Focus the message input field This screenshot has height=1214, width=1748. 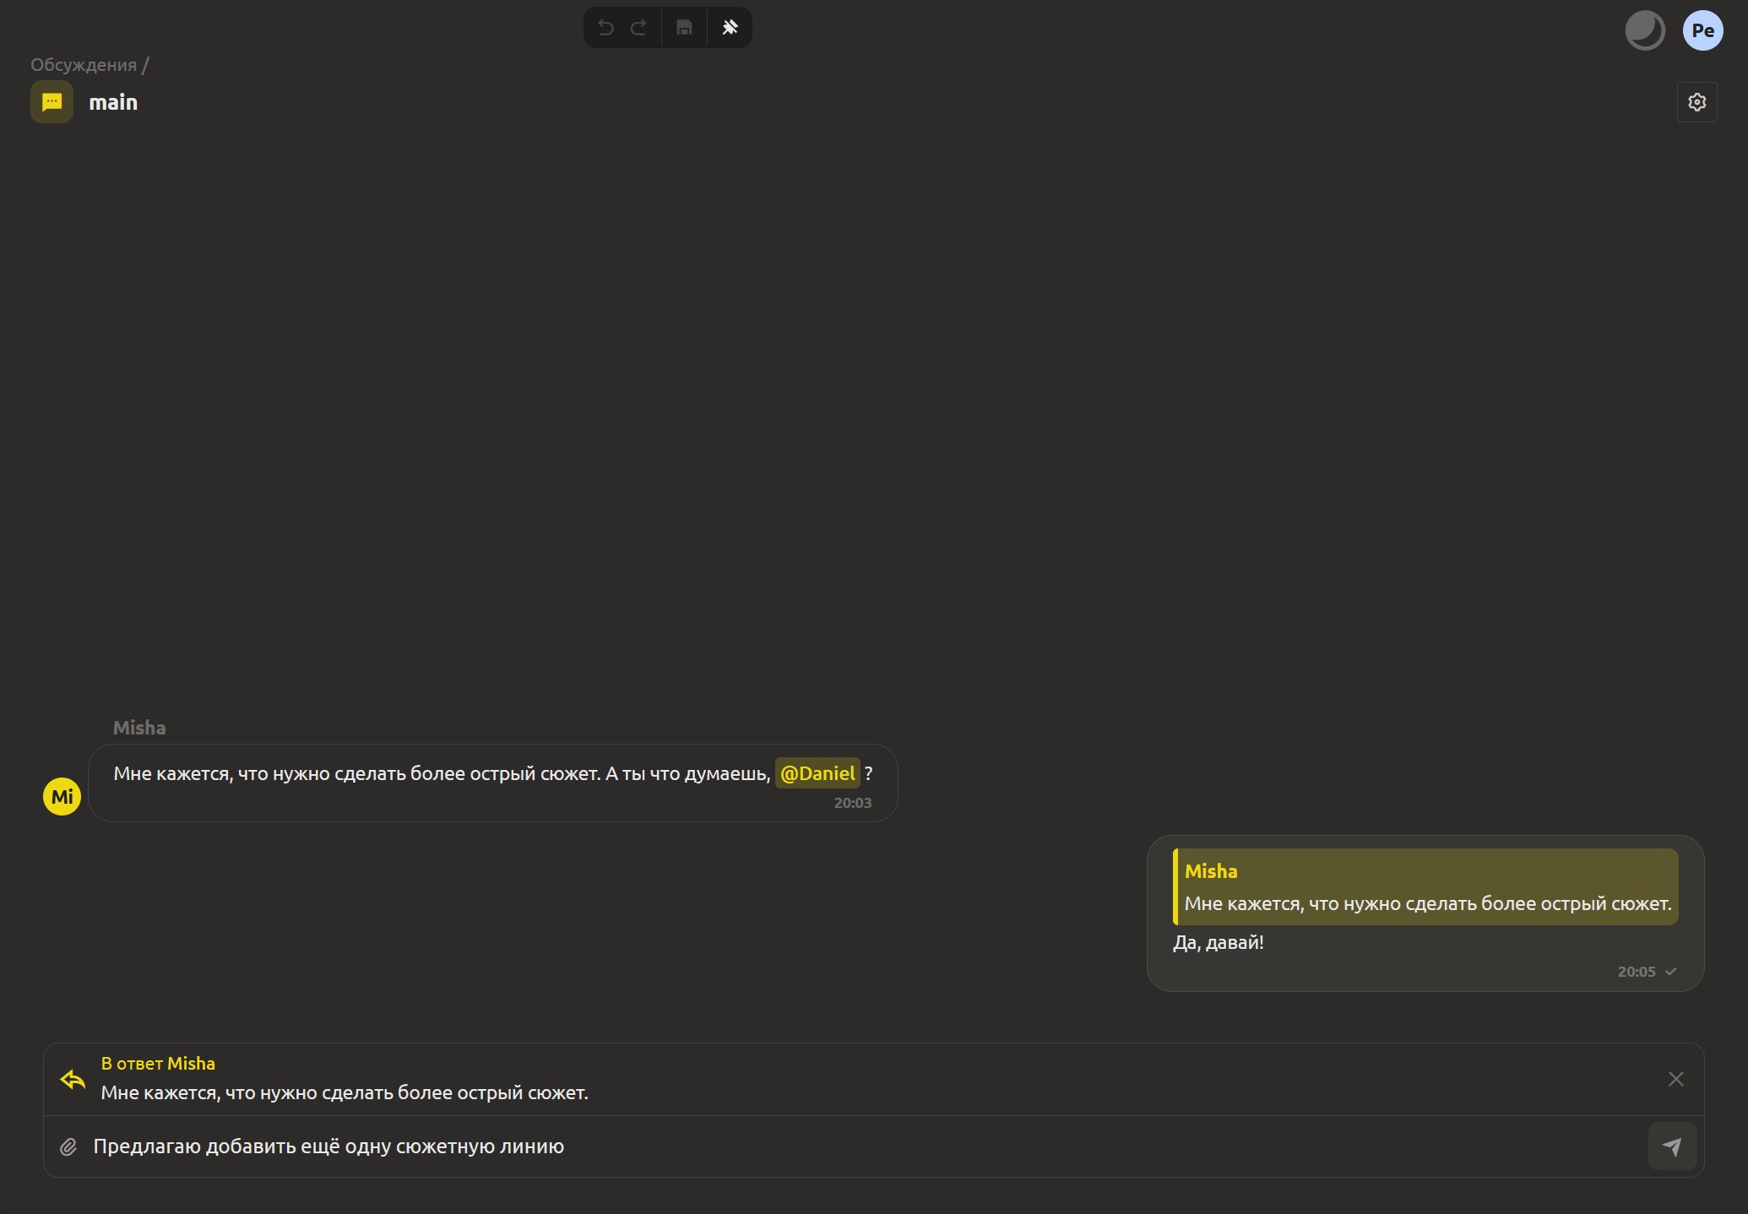point(866,1146)
